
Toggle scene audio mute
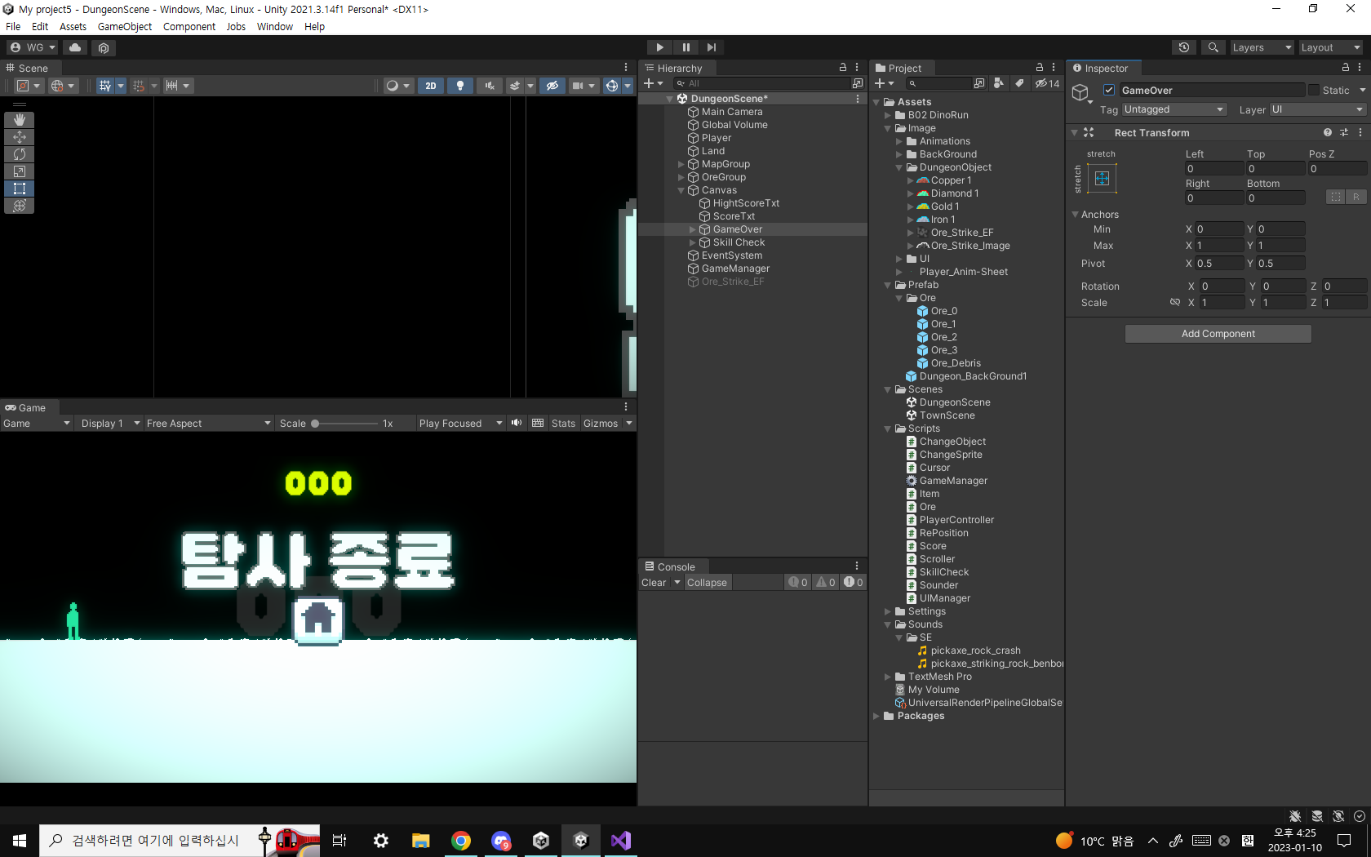click(490, 86)
